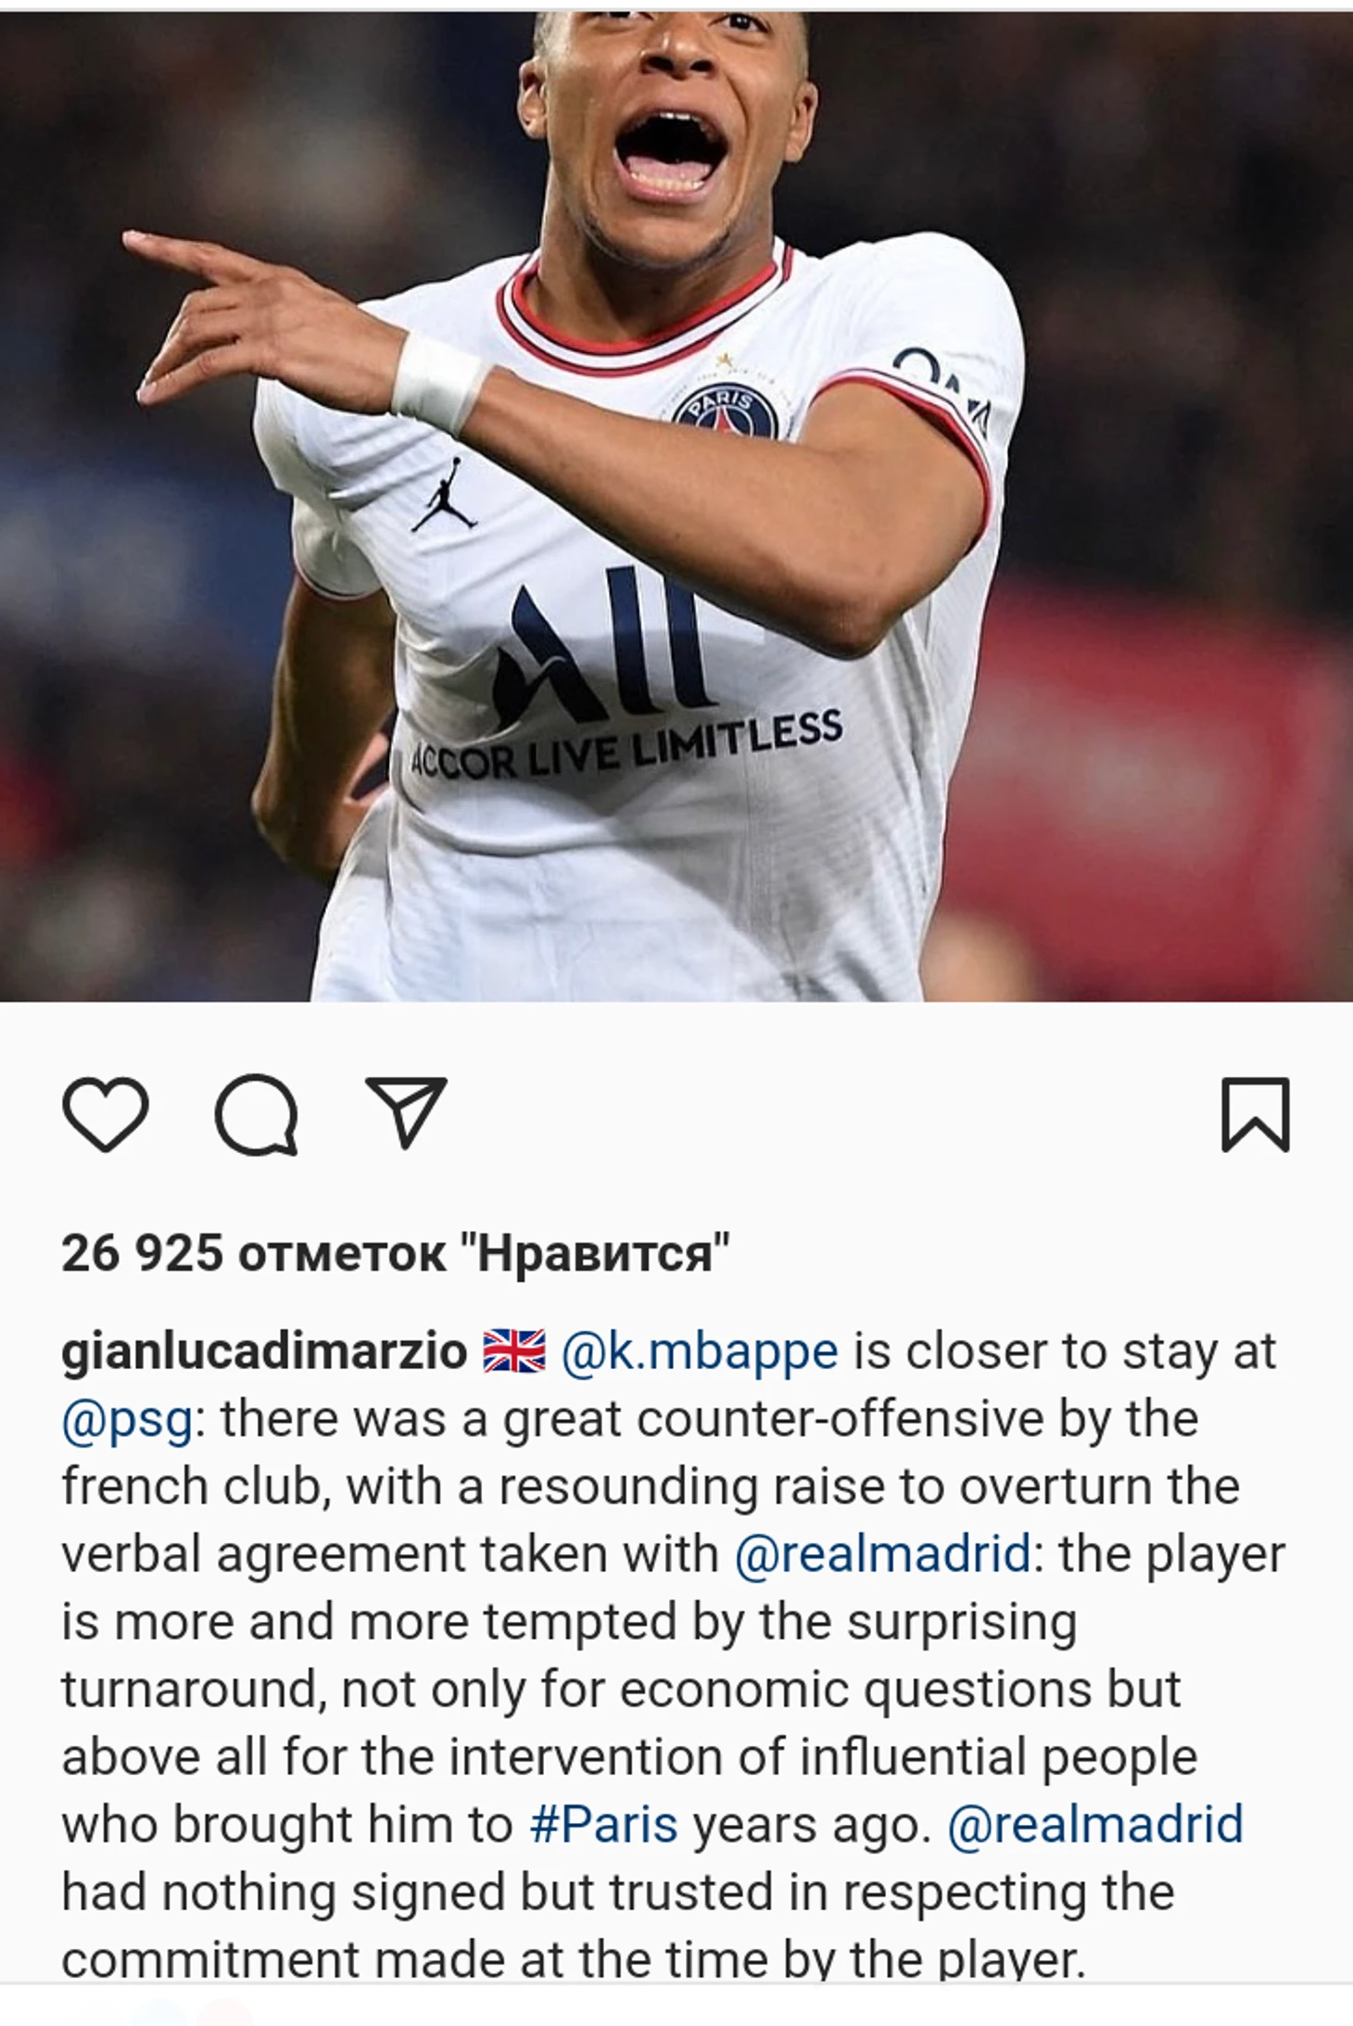Open the @realmadrid mention after 'taken with'

(882, 1554)
